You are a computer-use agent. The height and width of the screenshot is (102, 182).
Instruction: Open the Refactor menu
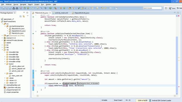click(9, 5)
